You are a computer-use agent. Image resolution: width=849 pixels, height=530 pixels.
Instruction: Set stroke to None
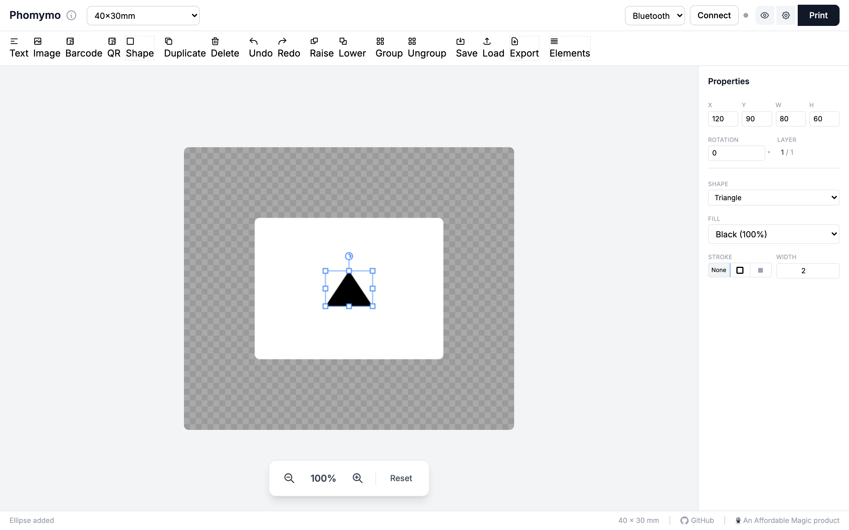pos(719,270)
